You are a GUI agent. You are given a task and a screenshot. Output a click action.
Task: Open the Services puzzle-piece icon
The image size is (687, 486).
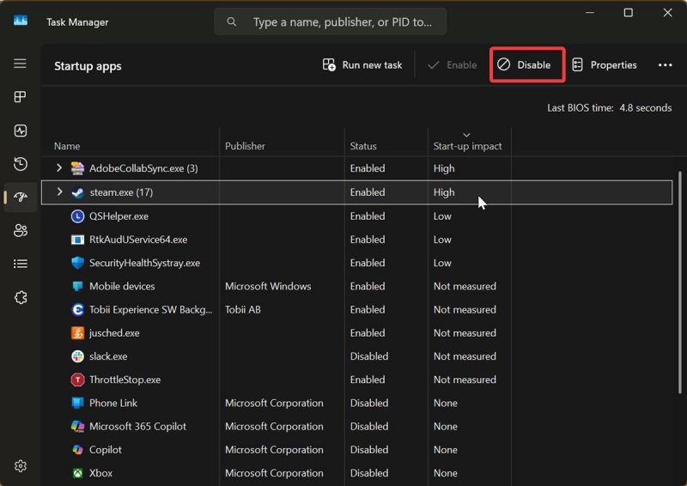click(21, 297)
